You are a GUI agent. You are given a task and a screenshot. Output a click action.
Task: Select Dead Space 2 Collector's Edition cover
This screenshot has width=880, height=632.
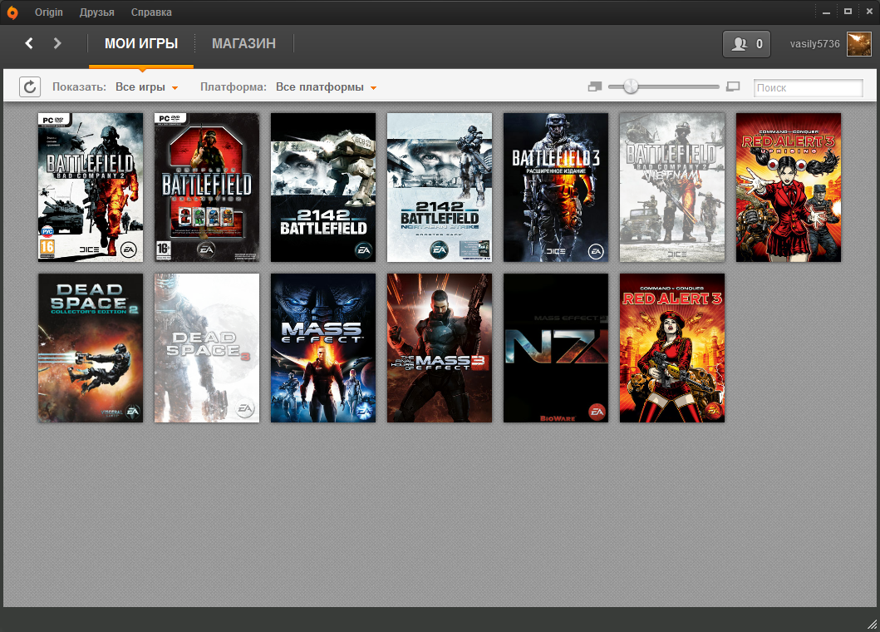click(x=91, y=348)
